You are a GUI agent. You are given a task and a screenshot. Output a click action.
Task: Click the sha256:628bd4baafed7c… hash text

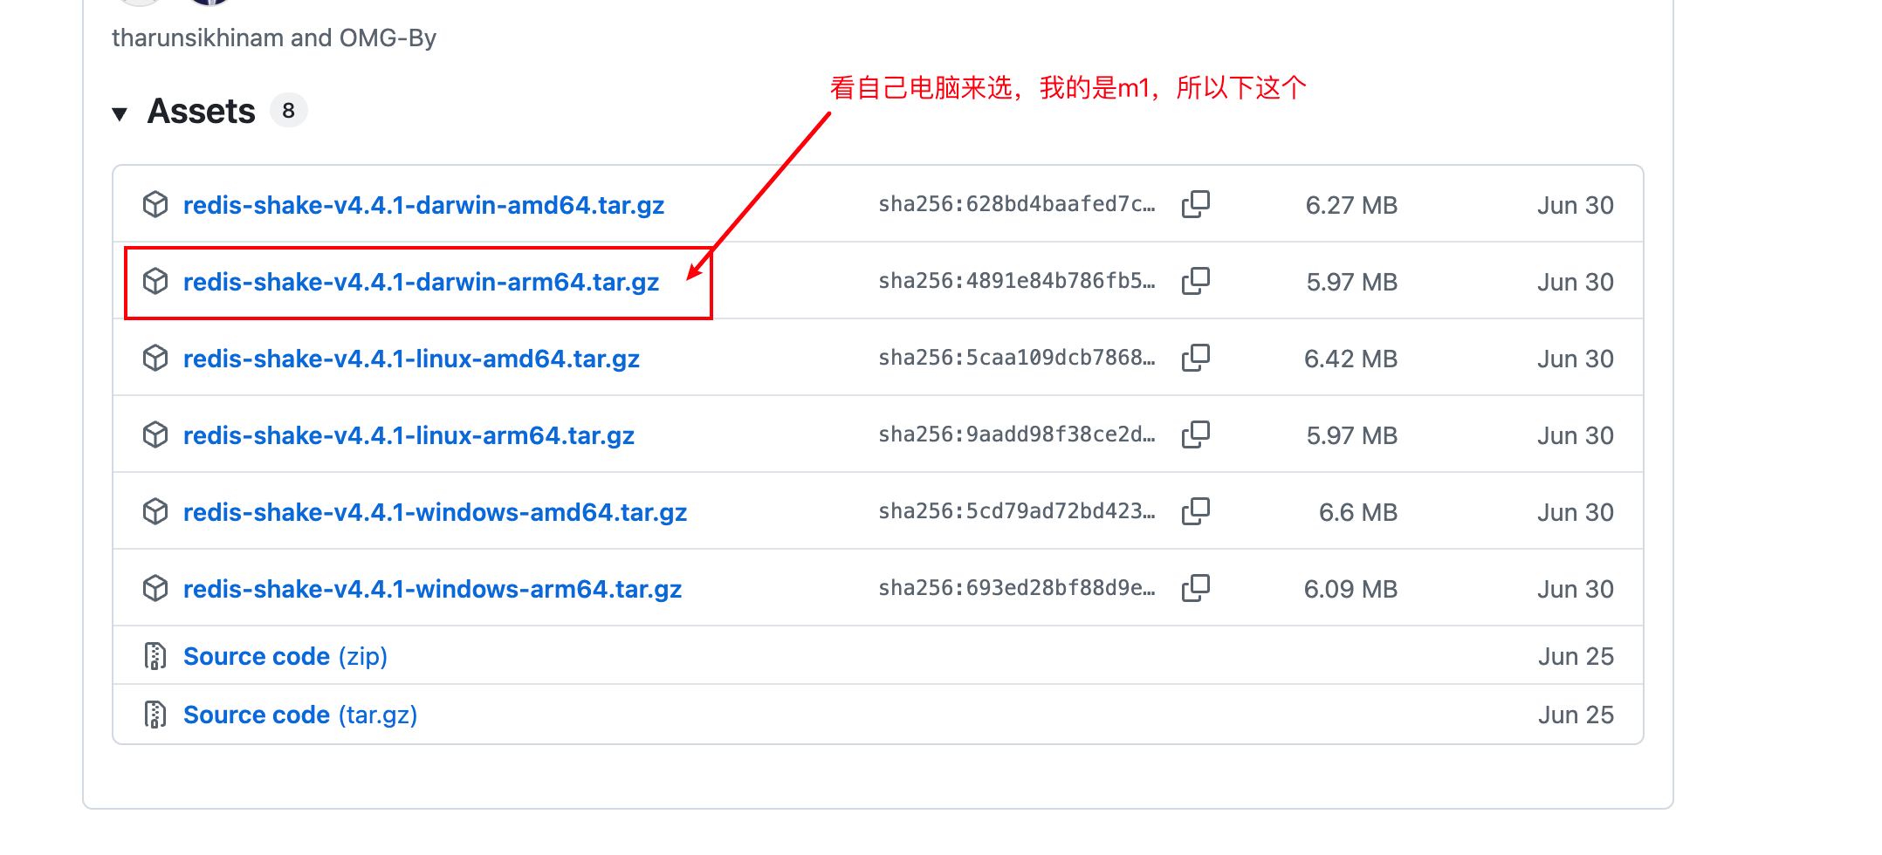coord(1017,204)
